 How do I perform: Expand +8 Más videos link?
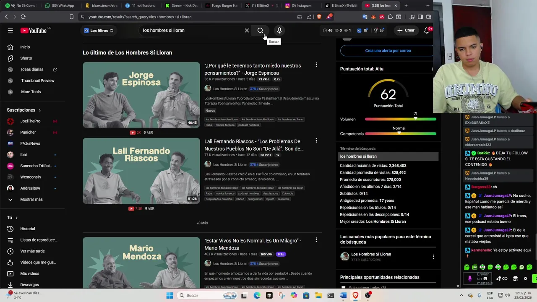tap(202, 223)
